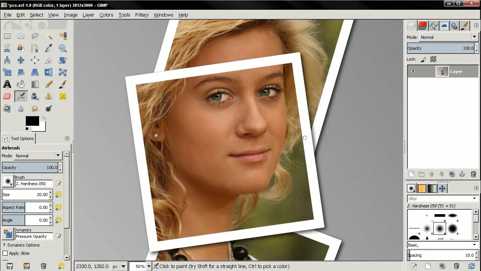Screen dimensions: 481x271
Task: Adjust the layer Opacity slider
Action: click(x=441, y=48)
